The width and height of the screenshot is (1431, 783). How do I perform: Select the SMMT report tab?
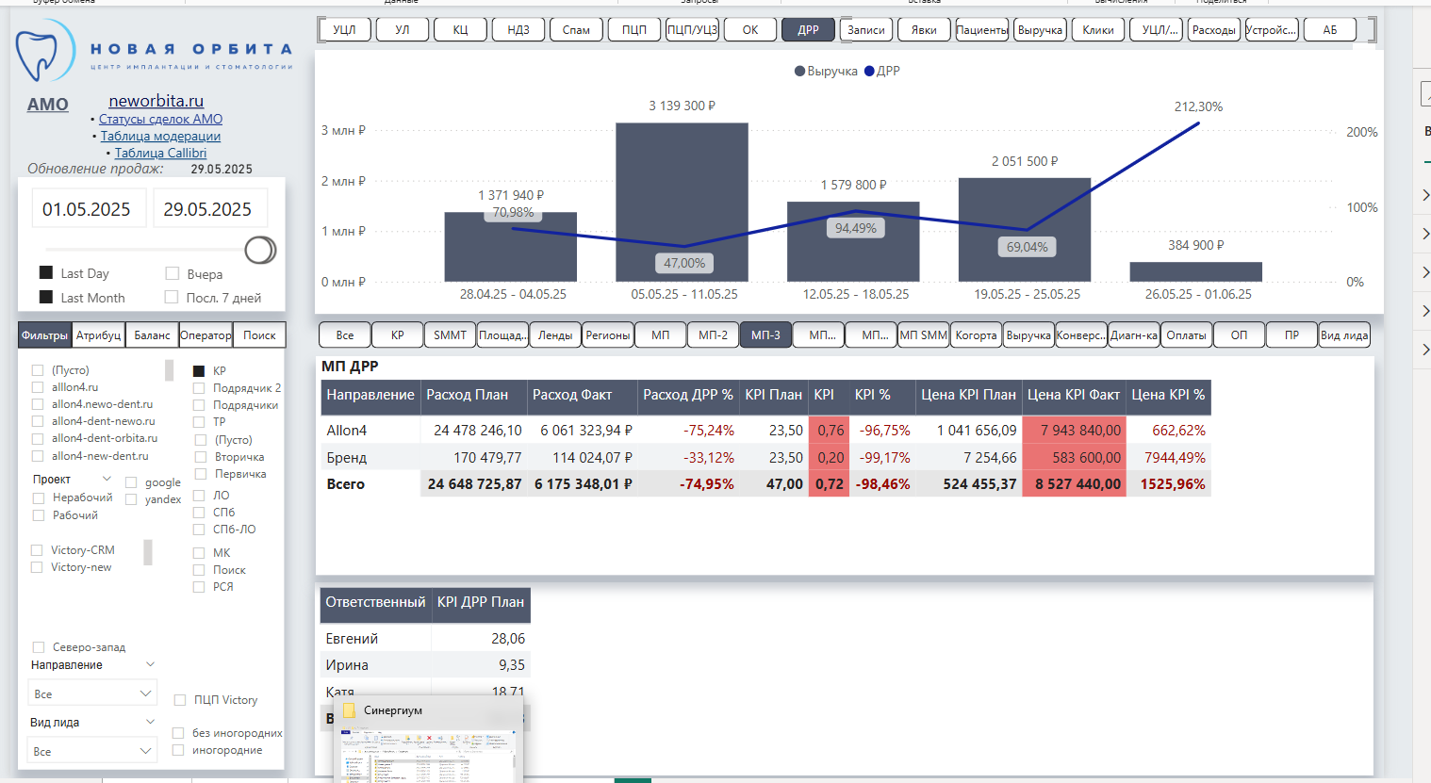[451, 335]
